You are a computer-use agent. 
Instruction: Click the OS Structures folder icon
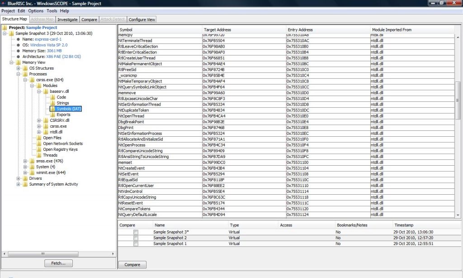[25, 68]
